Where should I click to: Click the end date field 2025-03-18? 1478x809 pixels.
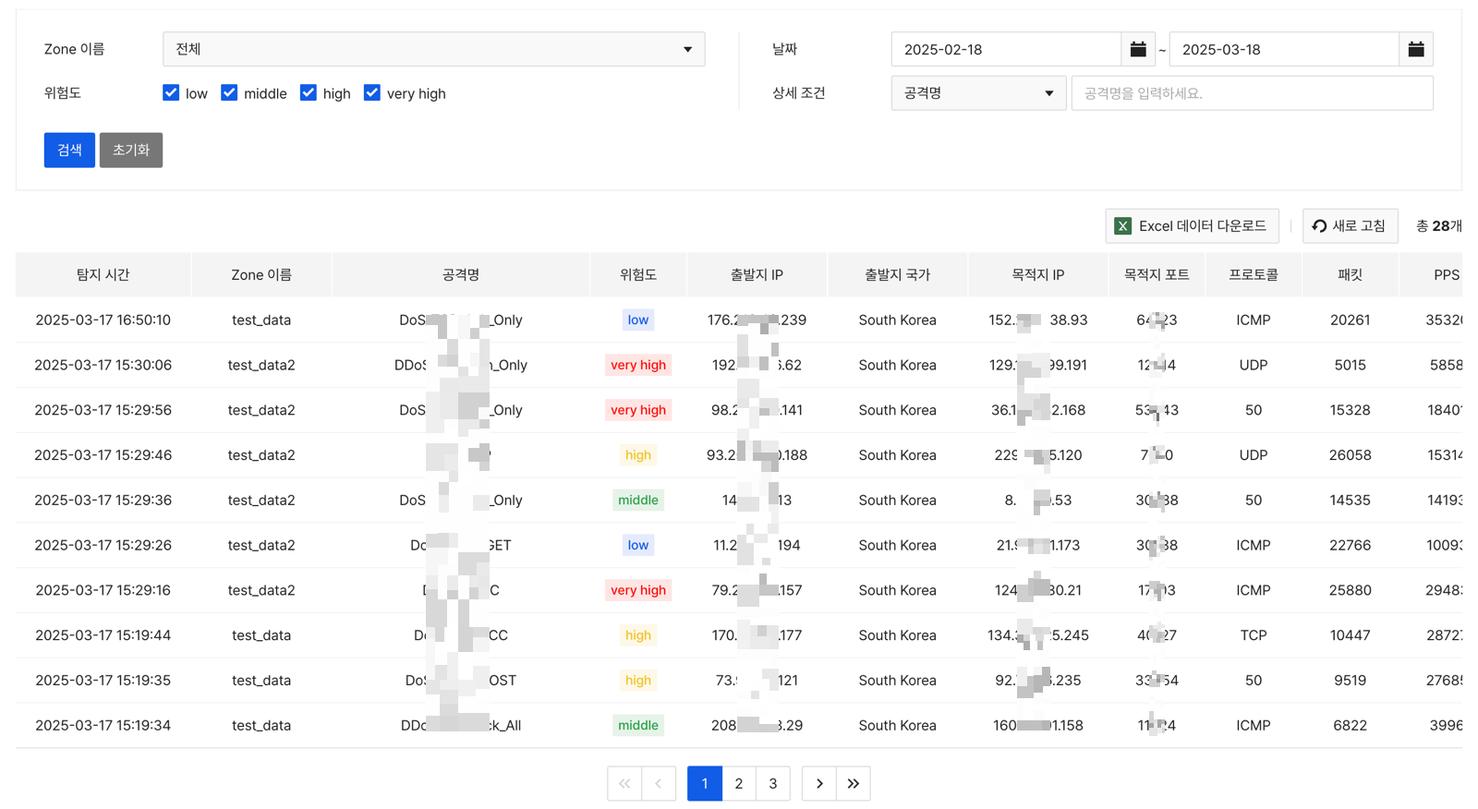(x=1284, y=49)
